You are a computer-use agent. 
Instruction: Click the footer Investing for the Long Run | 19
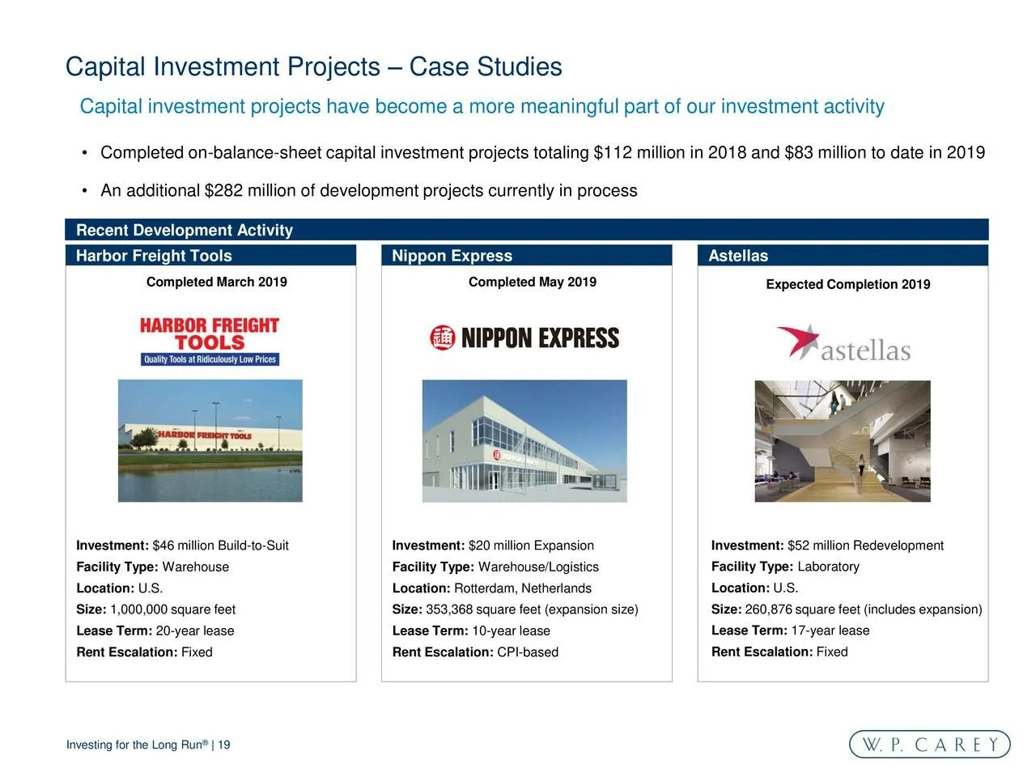pyautogui.click(x=148, y=745)
